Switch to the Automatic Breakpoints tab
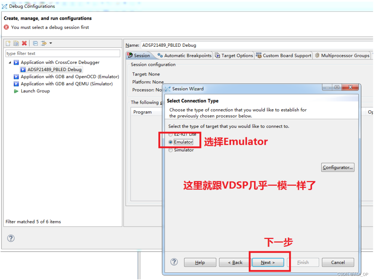 point(185,55)
